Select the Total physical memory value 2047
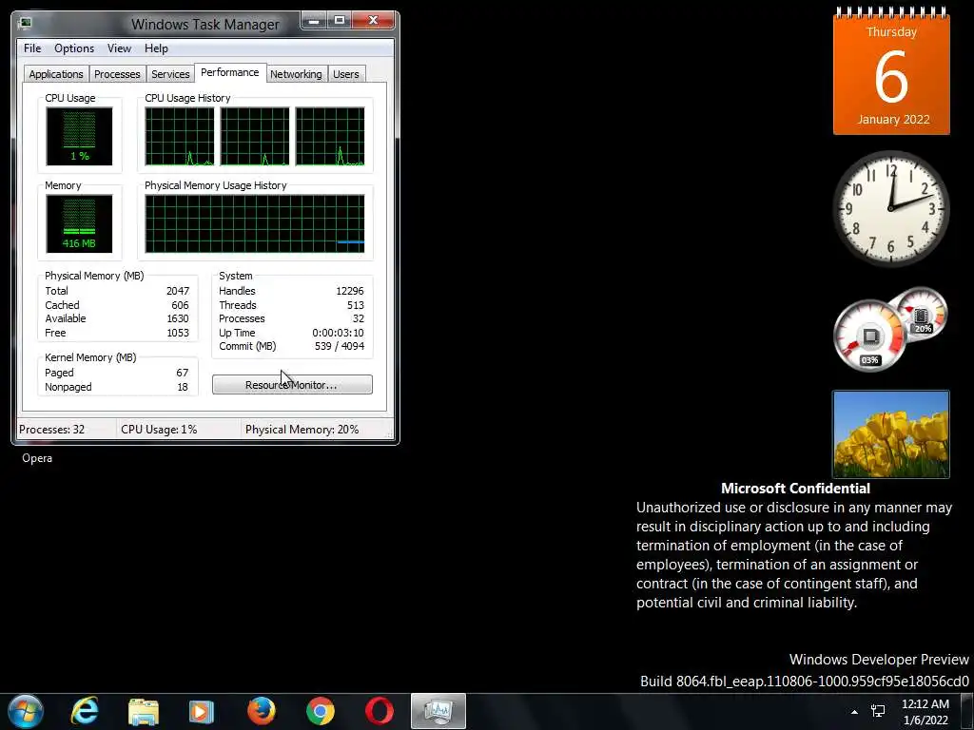Viewport: 974px width, 730px height. tap(178, 291)
